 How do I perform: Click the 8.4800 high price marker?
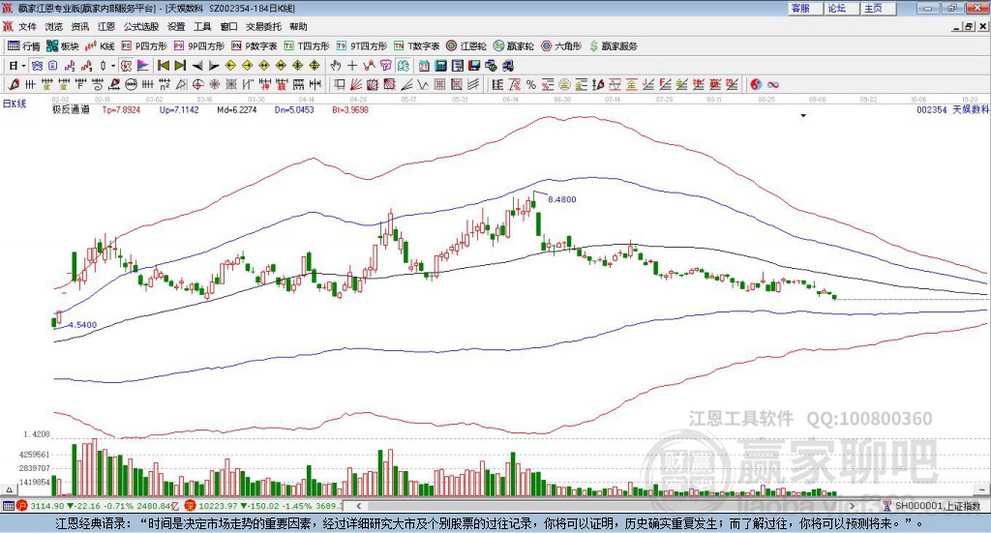pos(562,199)
